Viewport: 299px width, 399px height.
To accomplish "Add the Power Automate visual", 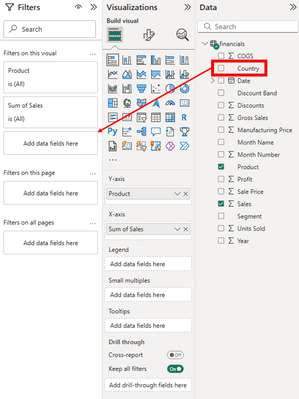I will pos(184,146).
